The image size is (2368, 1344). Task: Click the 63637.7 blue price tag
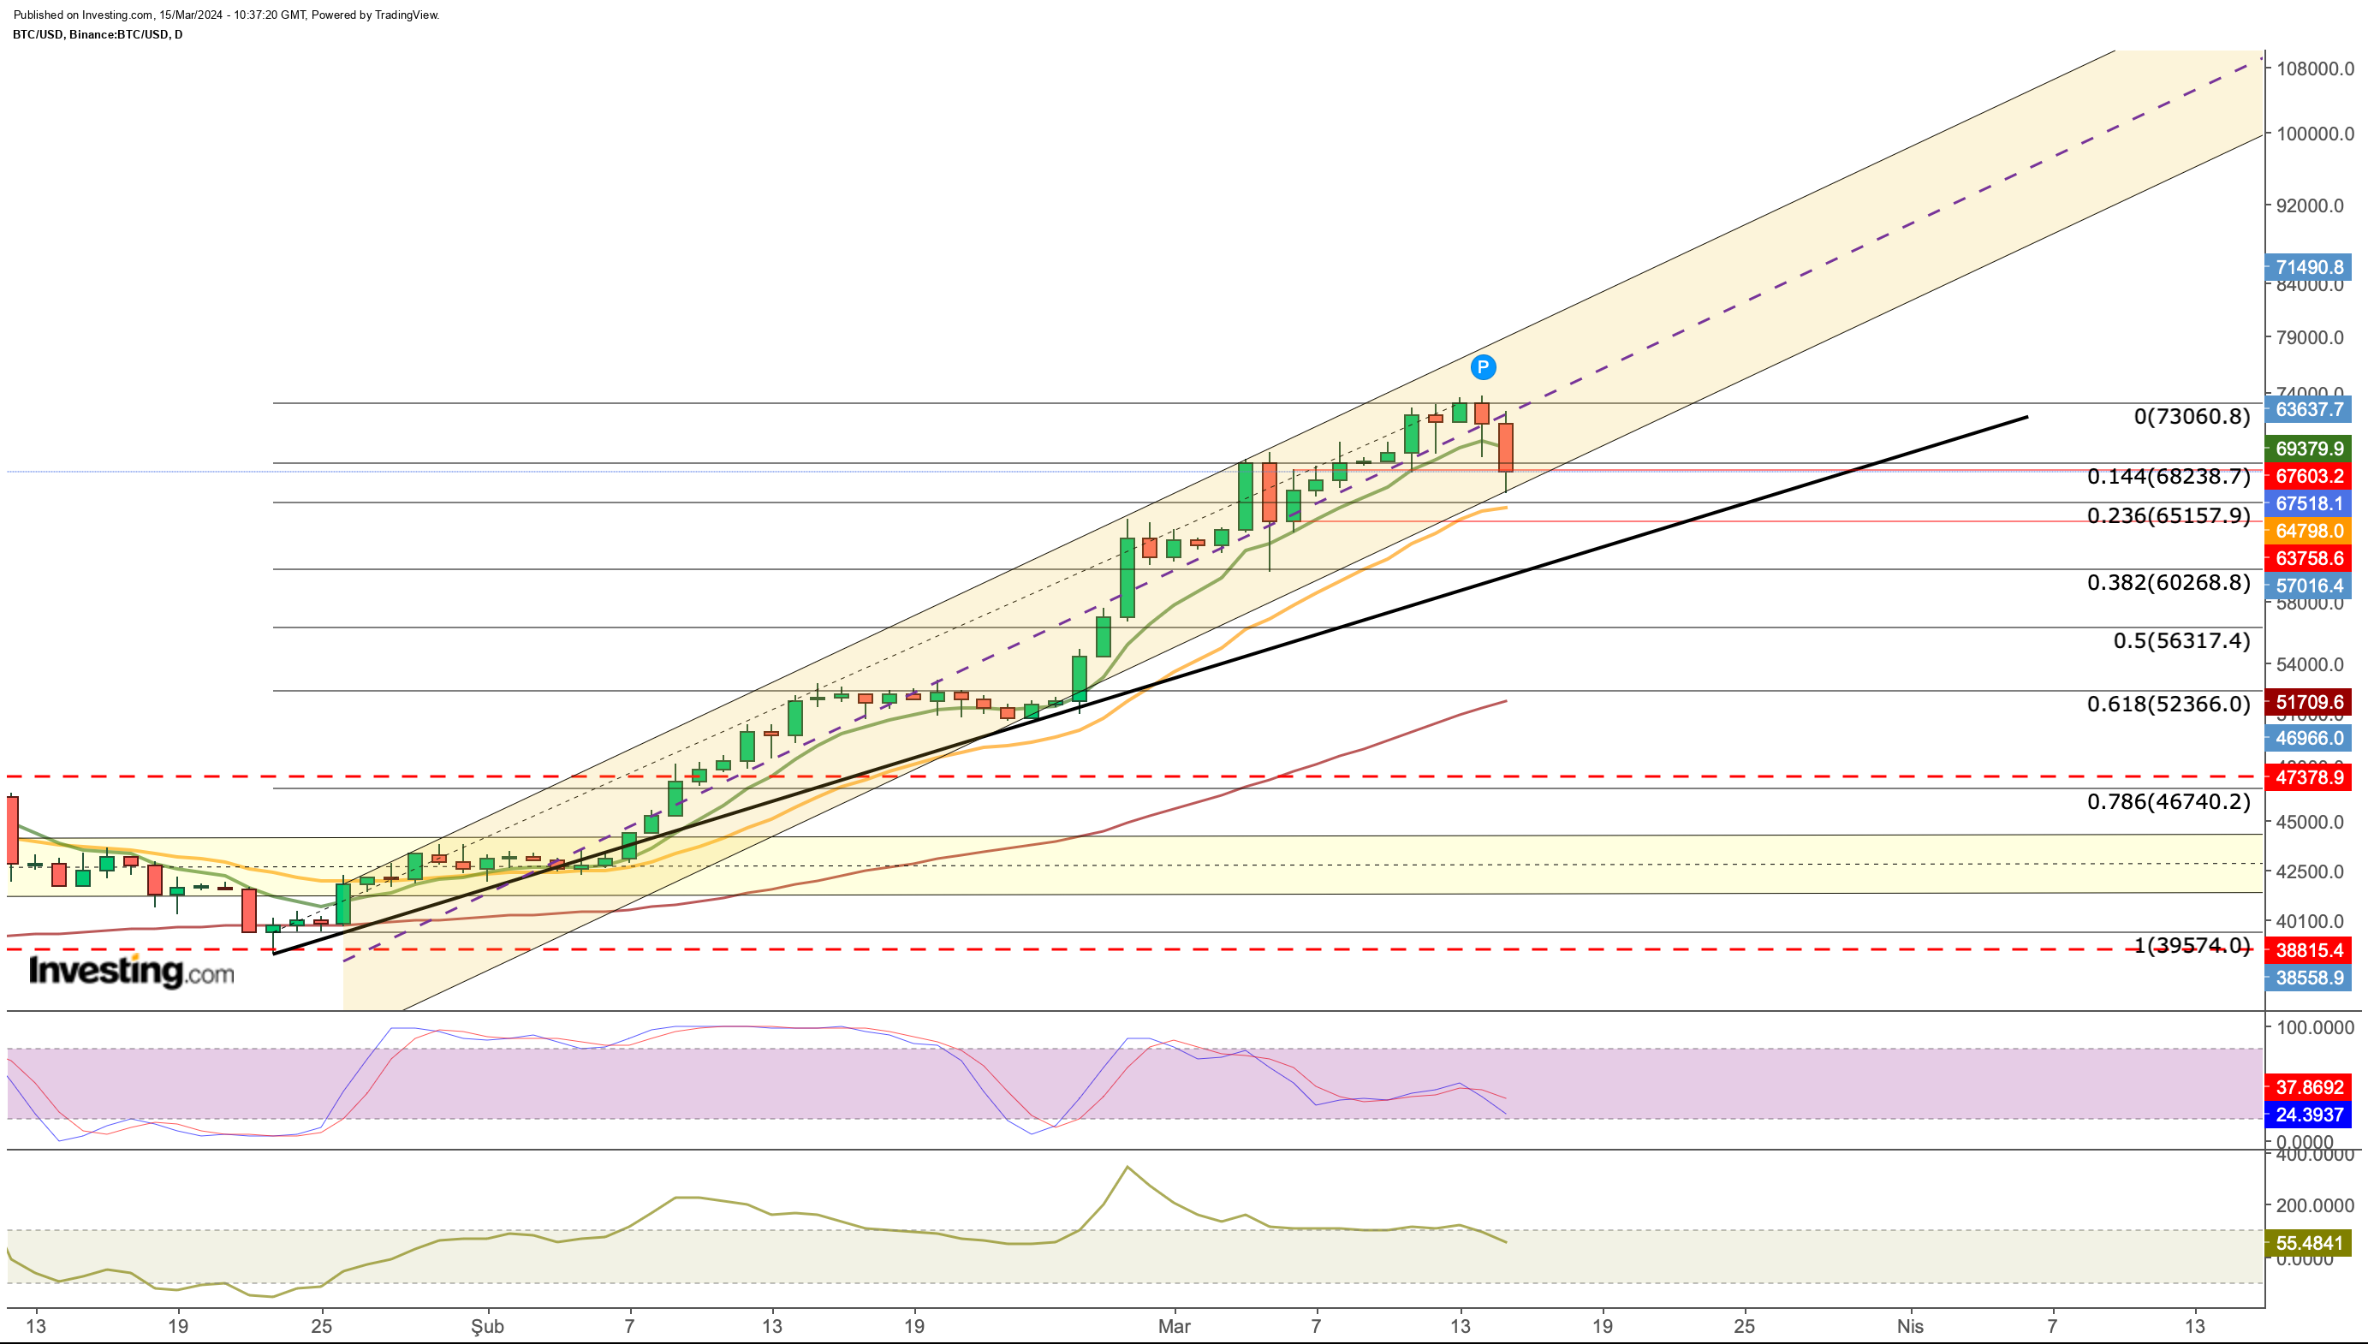(2308, 409)
